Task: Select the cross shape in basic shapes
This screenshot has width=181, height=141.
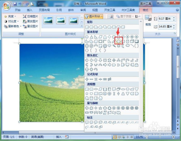Action: click(x=118, y=41)
